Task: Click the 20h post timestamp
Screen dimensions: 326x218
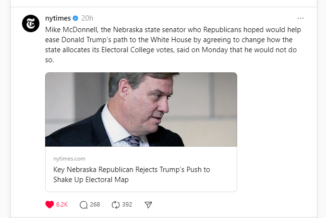Action: (x=87, y=18)
